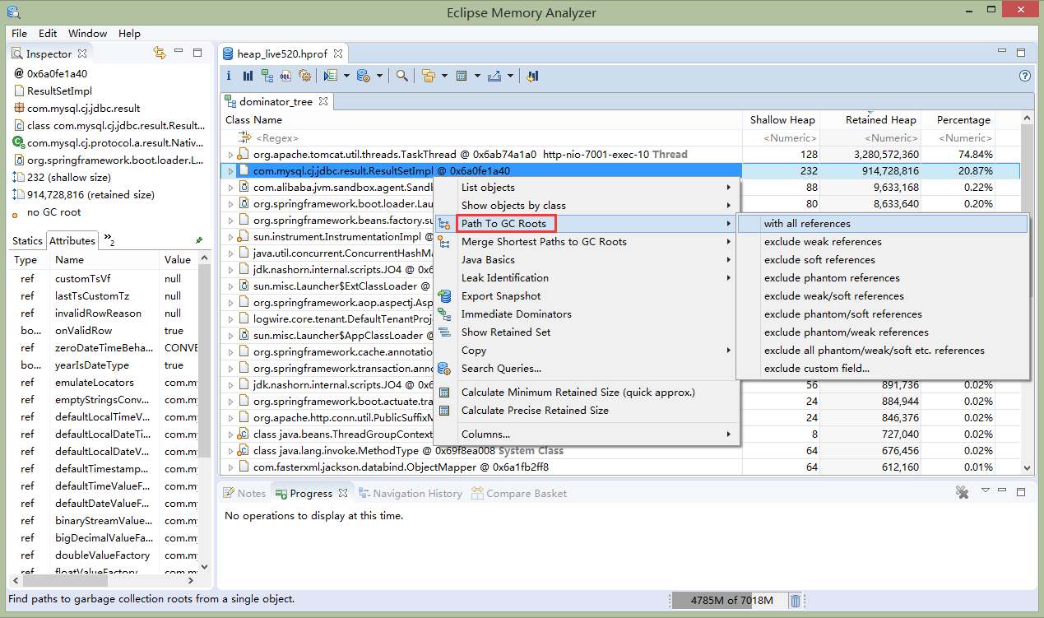1044x618 pixels.
Task: Close the heap_live520.hprof editor tab
Action: click(x=338, y=53)
